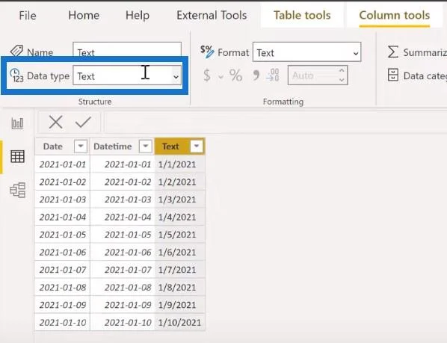Apply thousands separator comma icon
This screenshot has width=447, height=343.
click(256, 75)
